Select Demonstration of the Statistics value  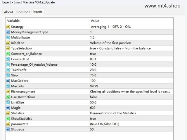click(x=113, y=113)
